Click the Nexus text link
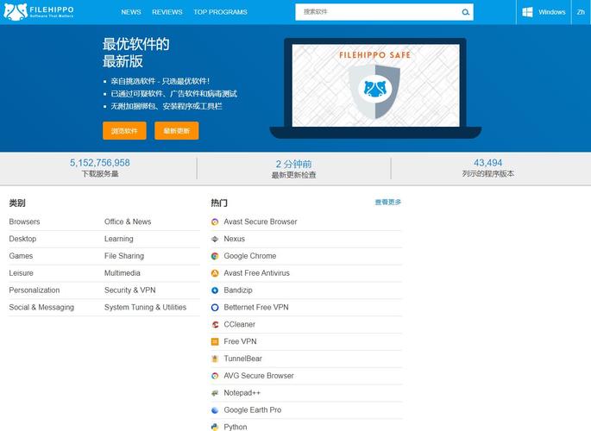This screenshot has width=591, height=431. [x=234, y=239]
